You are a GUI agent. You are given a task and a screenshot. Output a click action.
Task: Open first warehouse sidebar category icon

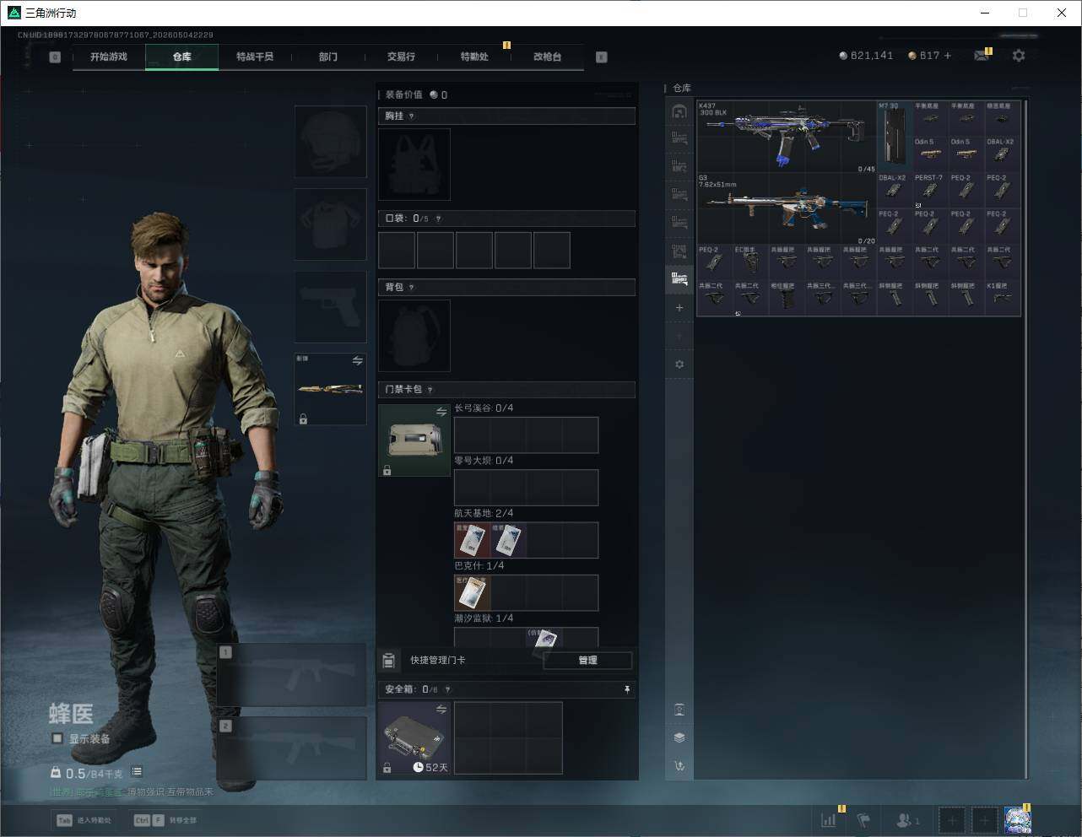(x=679, y=111)
